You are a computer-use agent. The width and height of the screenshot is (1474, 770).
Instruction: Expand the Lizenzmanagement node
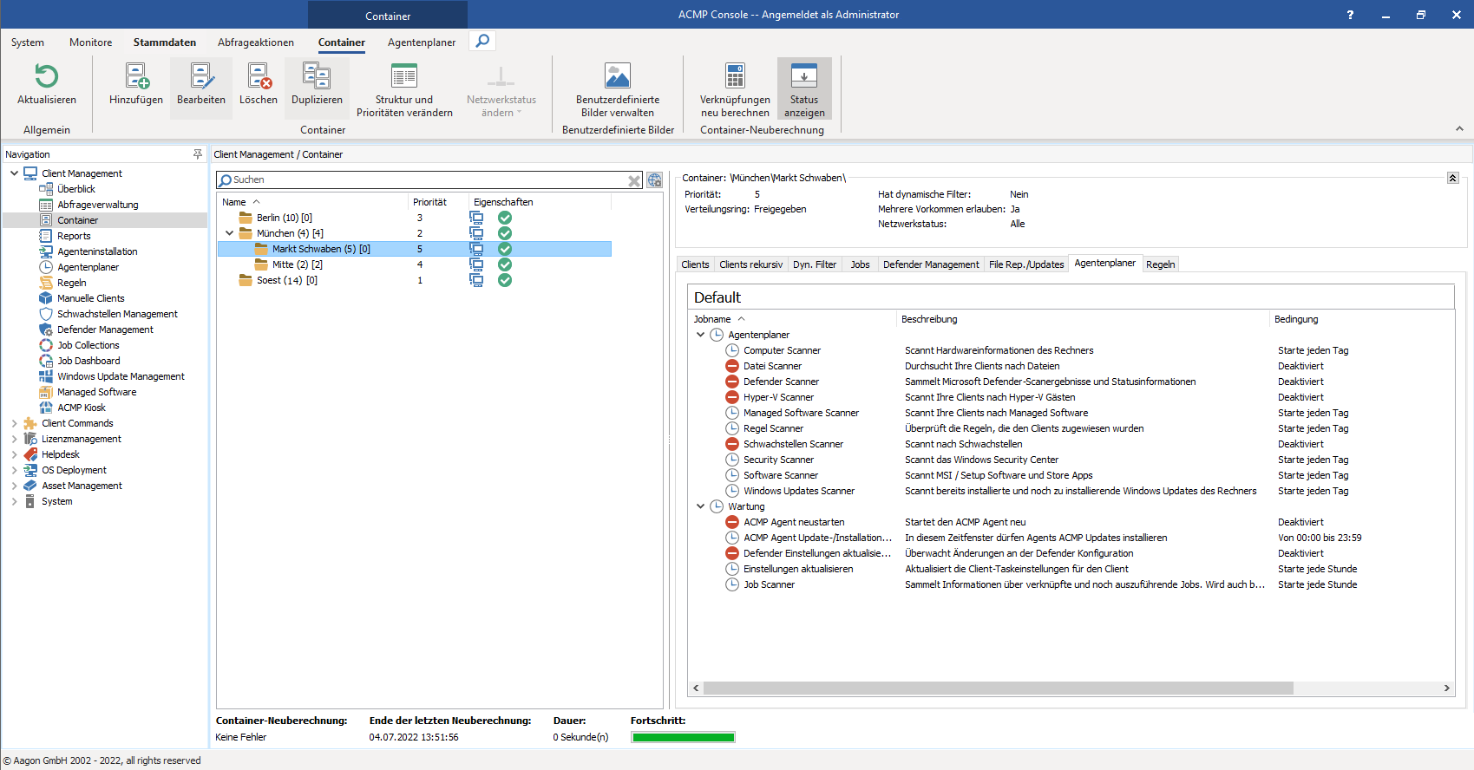[14, 439]
